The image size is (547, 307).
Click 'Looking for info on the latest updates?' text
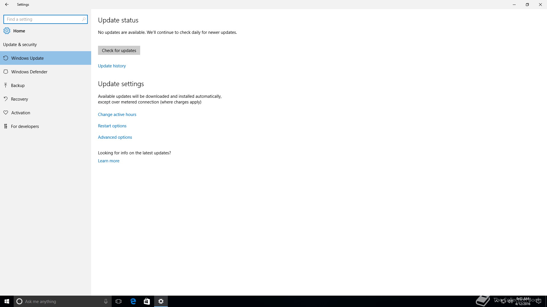click(x=134, y=153)
